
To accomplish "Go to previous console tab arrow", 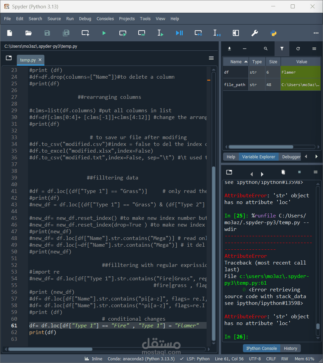I will [252, 174].
